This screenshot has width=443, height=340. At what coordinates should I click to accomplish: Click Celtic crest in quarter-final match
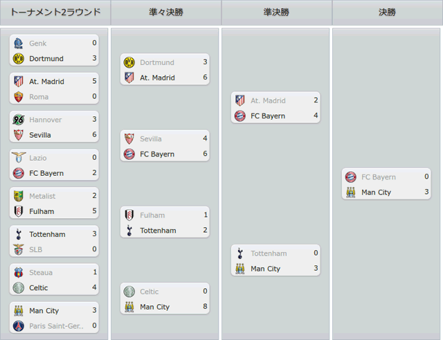[129, 292]
